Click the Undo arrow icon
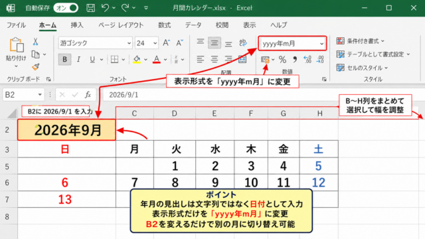Image resolution: width=425 pixels, height=239 pixels. [x=105, y=8]
